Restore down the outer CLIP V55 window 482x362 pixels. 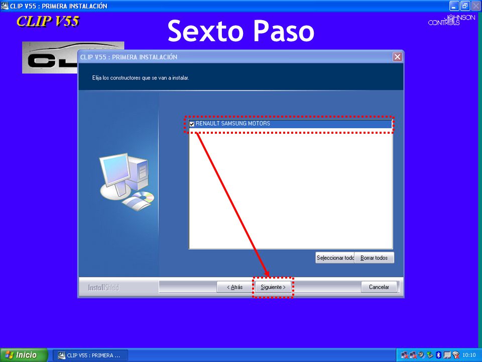click(465, 6)
